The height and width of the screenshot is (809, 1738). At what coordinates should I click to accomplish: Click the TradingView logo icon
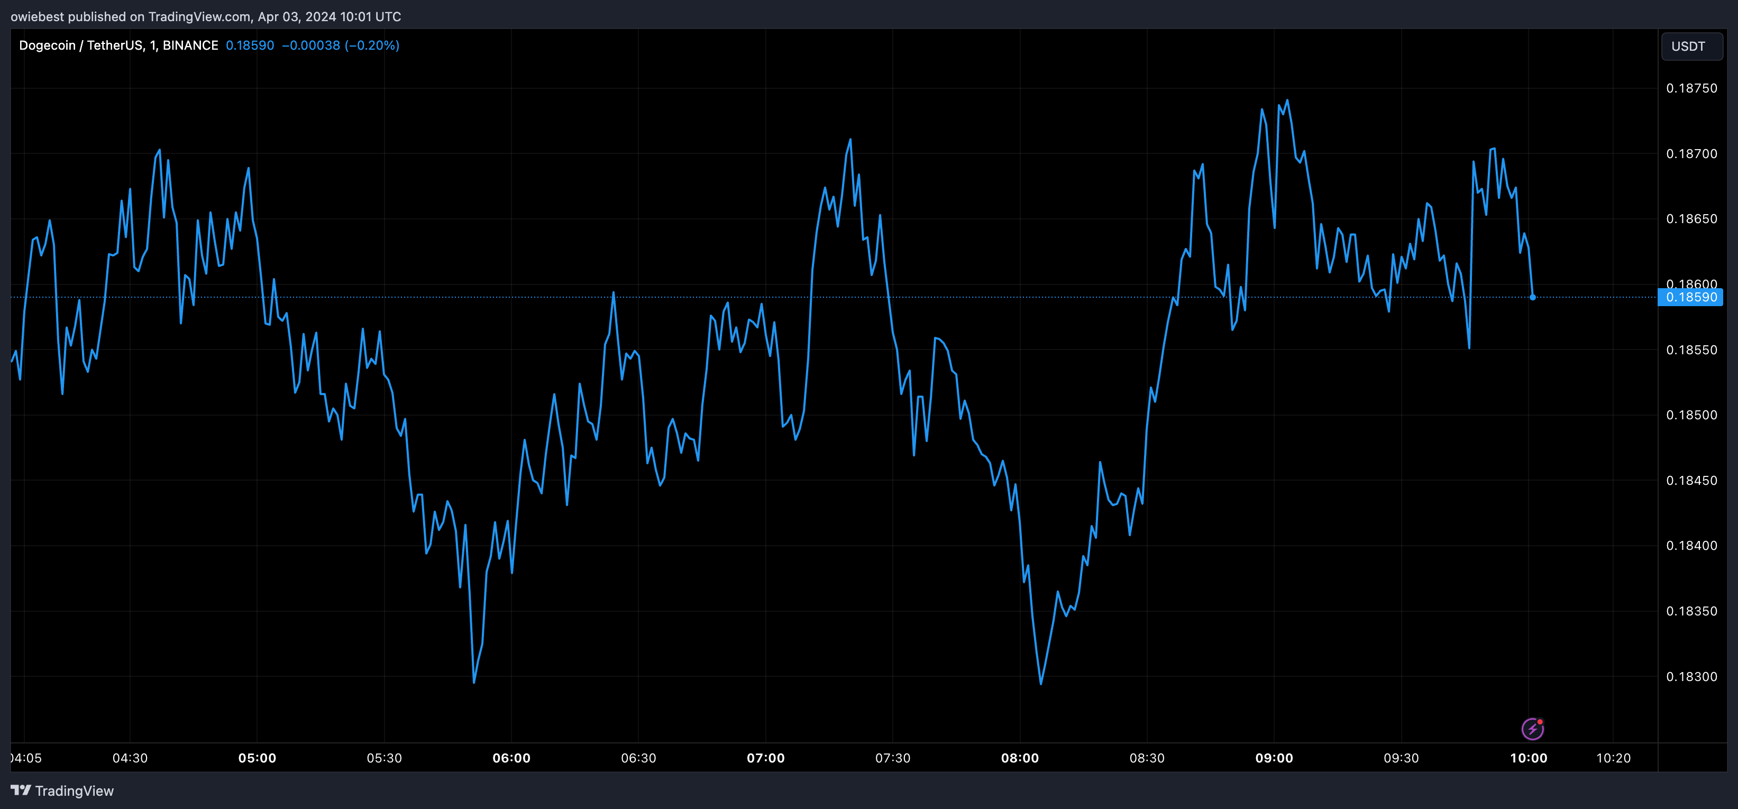(21, 790)
